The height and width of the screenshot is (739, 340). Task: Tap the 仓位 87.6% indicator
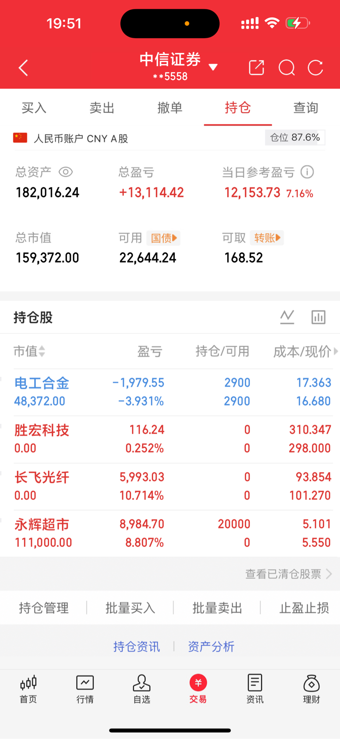tap(295, 138)
